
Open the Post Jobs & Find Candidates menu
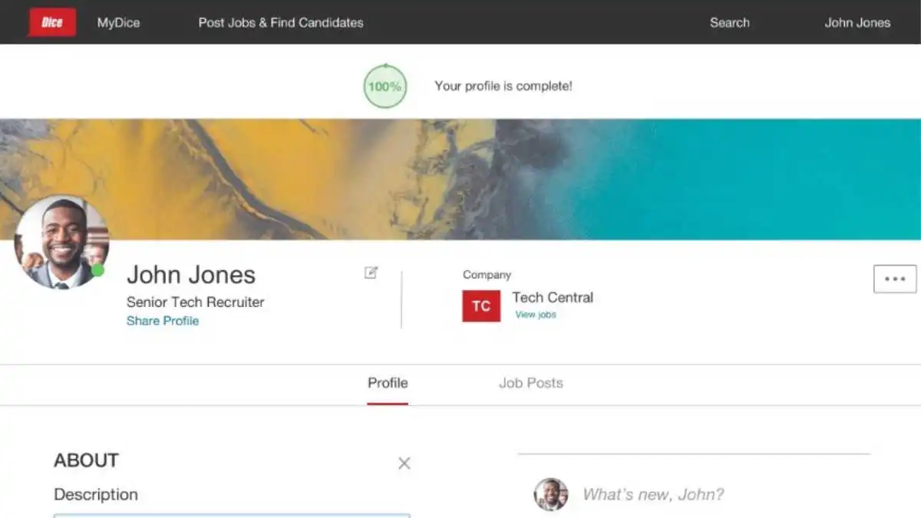(x=281, y=22)
